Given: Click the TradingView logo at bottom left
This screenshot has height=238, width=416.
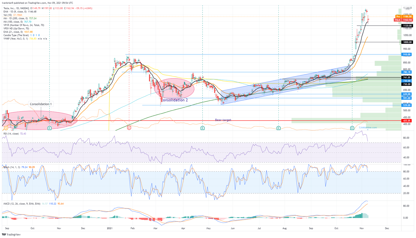Looking at the screenshot, I should pyautogui.click(x=11, y=234).
